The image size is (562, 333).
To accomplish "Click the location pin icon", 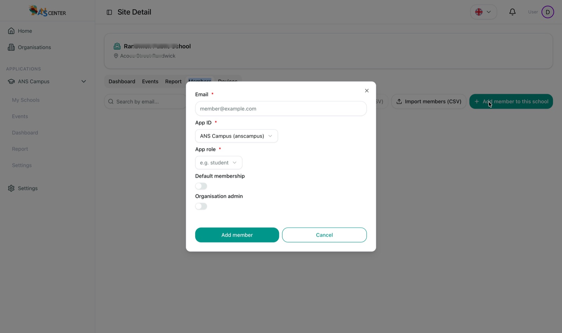I will pyautogui.click(x=116, y=56).
